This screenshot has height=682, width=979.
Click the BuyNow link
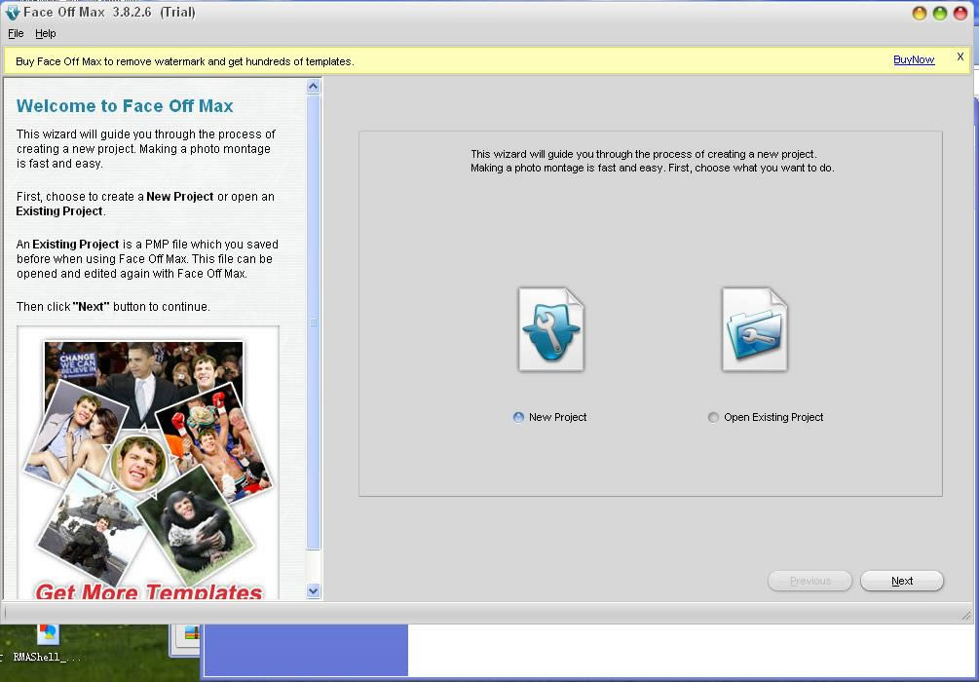(914, 60)
